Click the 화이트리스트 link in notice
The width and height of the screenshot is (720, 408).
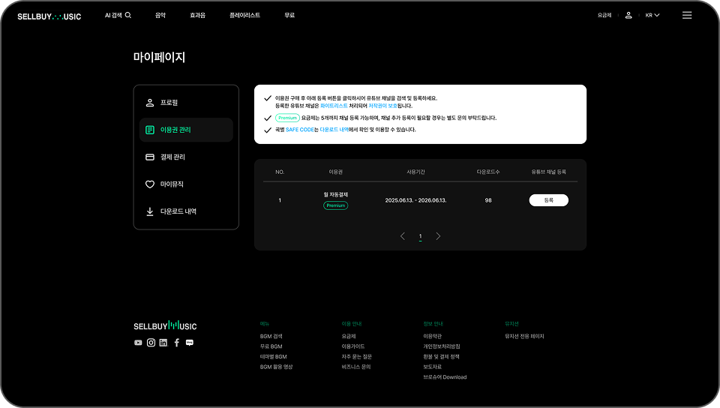(x=334, y=106)
